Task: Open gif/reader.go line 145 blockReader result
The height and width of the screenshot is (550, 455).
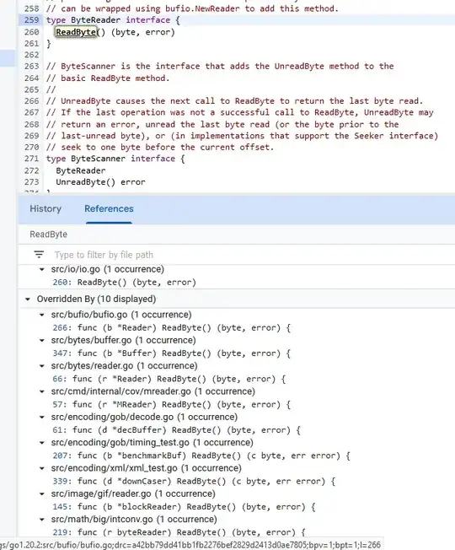Action: [x=185, y=507]
